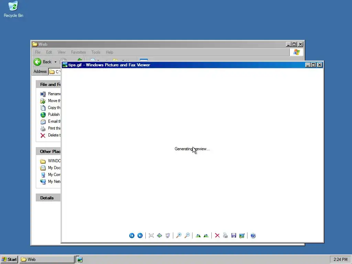Expand the Details panel header
This screenshot has height=264, width=352.
coord(48,198)
